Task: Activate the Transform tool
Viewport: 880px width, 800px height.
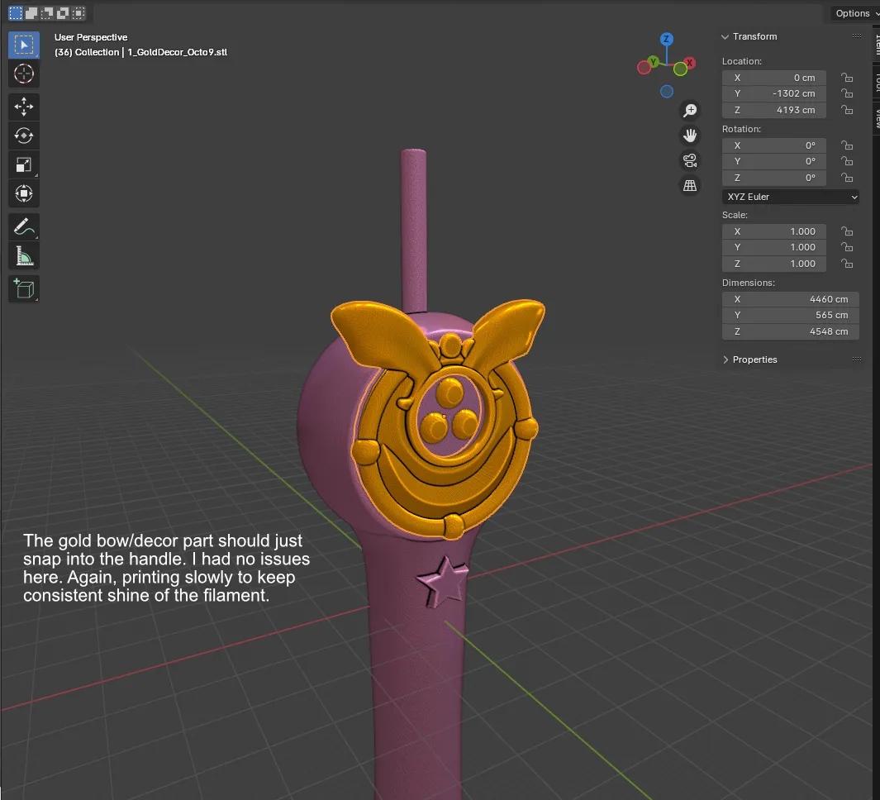Action: pos(24,193)
